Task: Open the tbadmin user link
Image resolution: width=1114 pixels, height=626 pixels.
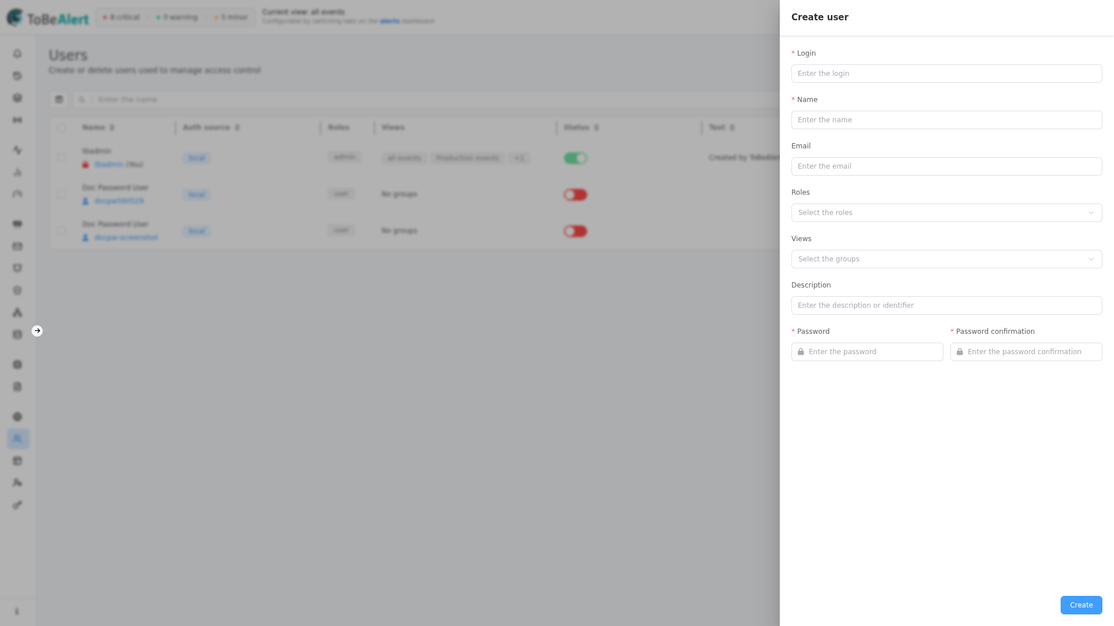Action: coord(108,165)
